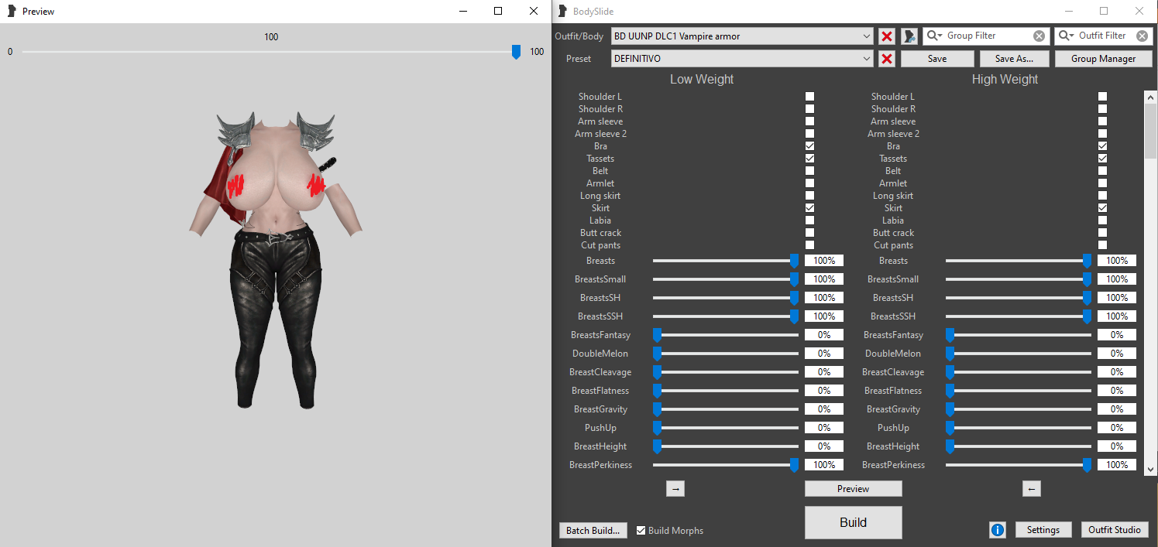Viewport: 1158px width, 547px height.
Task: Enable High Weight Long skirt checkbox
Action: tap(1102, 196)
